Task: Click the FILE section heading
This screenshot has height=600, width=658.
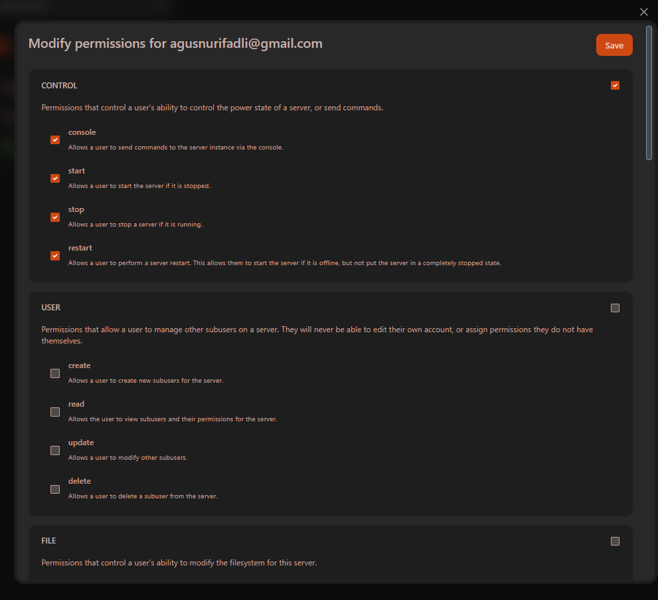Action: point(49,541)
